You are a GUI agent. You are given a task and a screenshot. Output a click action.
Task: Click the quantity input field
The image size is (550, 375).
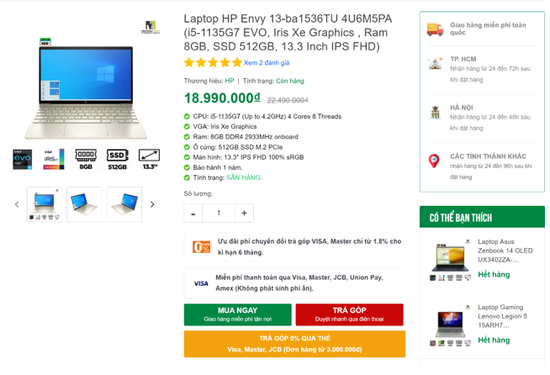219,213
